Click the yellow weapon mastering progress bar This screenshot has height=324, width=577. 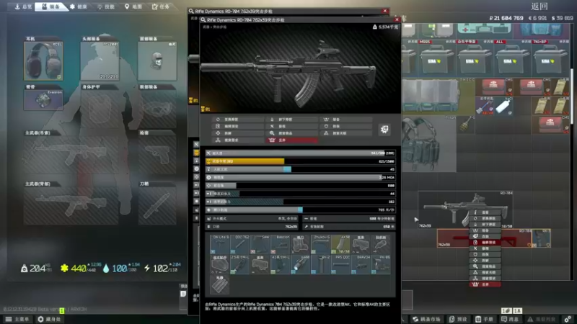point(300,161)
